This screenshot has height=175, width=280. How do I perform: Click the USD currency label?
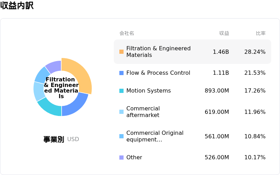coord(73,139)
